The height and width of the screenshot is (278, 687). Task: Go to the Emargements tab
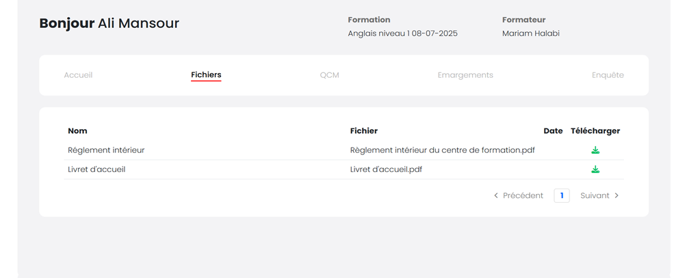pos(465,75)
